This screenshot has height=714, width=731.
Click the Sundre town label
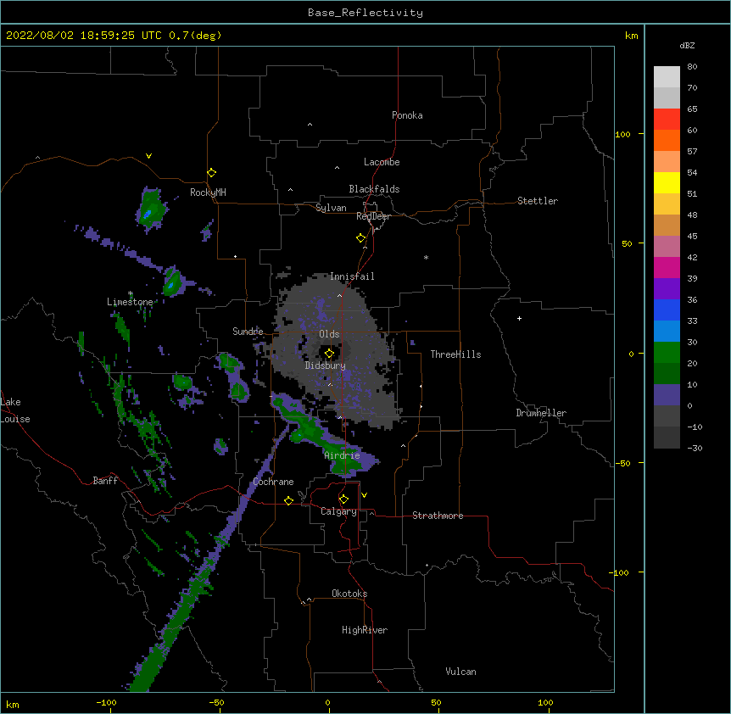pyautogui.click(x=248, y=332)
